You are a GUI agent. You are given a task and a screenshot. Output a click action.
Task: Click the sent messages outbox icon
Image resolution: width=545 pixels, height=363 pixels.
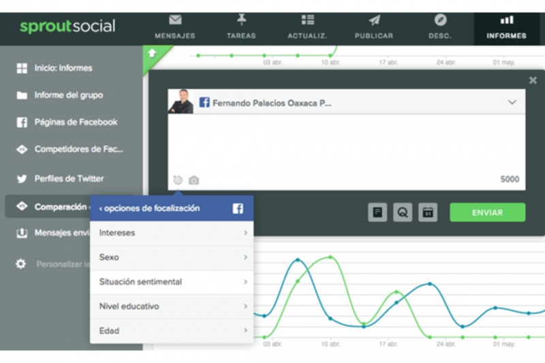pyautogui.click(x=22, y=233)
